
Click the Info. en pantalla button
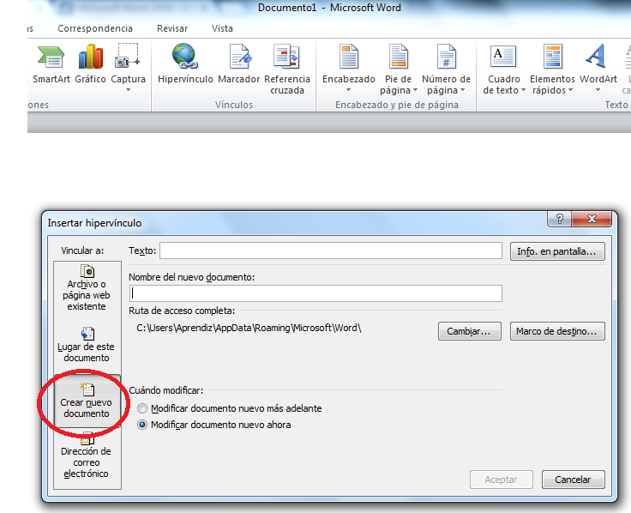click(x=557, y=251)
